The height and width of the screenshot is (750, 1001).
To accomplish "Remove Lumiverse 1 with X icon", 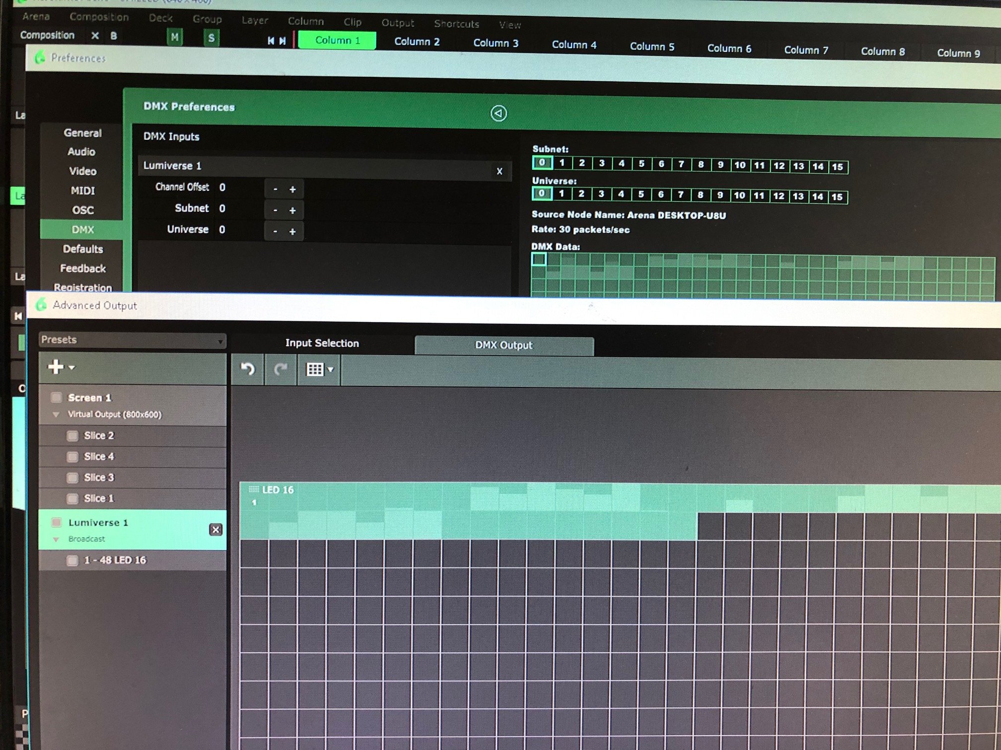I will pos(215,530).
